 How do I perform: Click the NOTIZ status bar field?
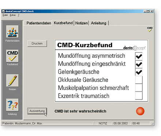[103, 124]
